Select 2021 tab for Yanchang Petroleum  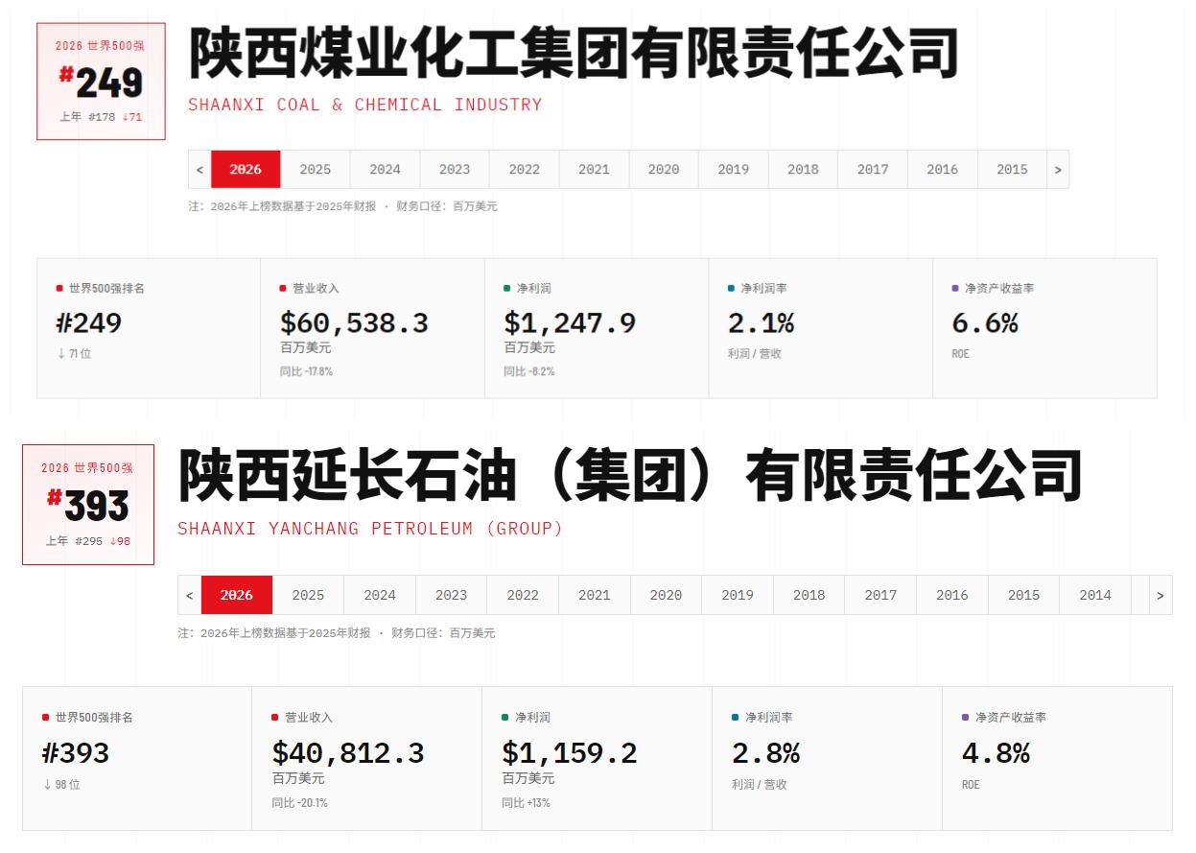pos(595,595)
